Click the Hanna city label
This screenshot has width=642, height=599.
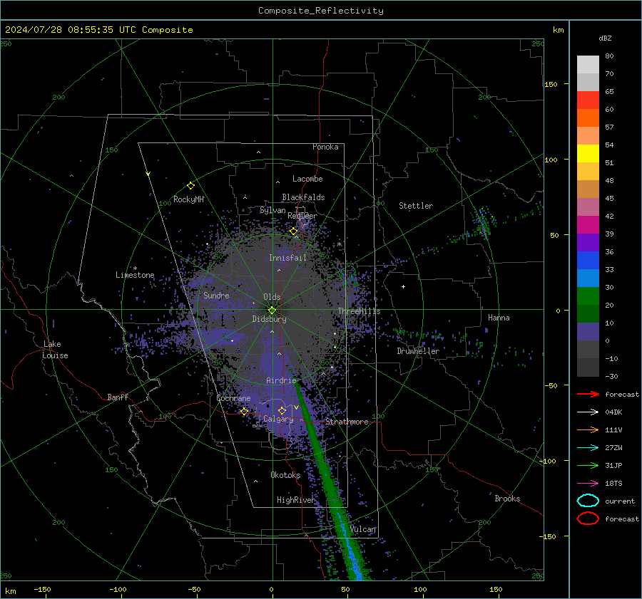coord(499,318)
